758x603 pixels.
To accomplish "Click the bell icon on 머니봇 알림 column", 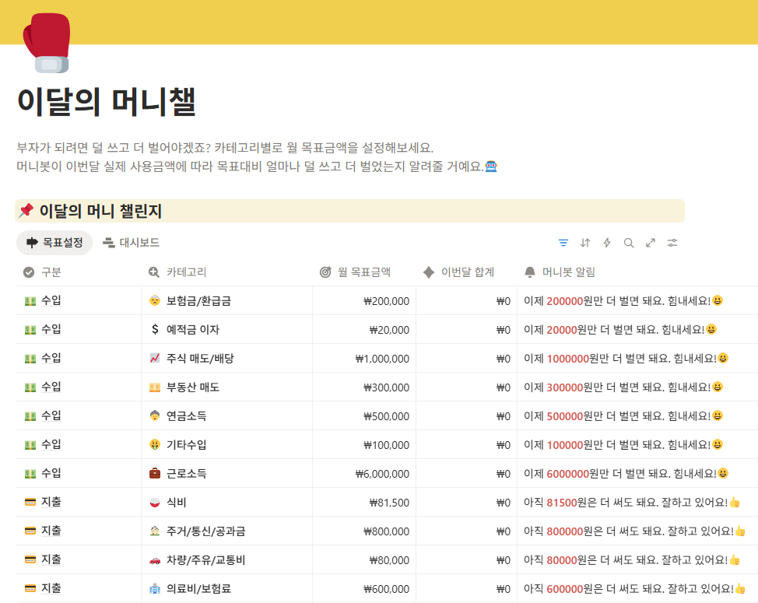I will pos(528,272).
